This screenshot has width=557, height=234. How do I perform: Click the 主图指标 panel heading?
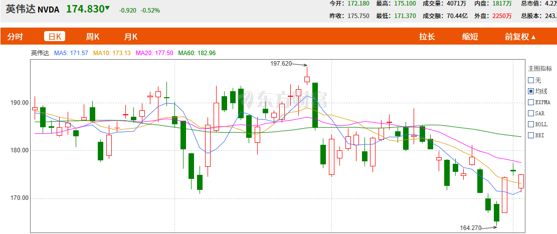pos(540,69)
